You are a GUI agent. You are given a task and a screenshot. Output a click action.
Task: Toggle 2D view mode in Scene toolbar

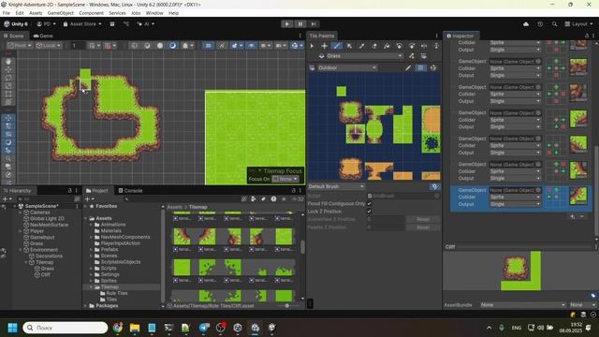(208, 46)
